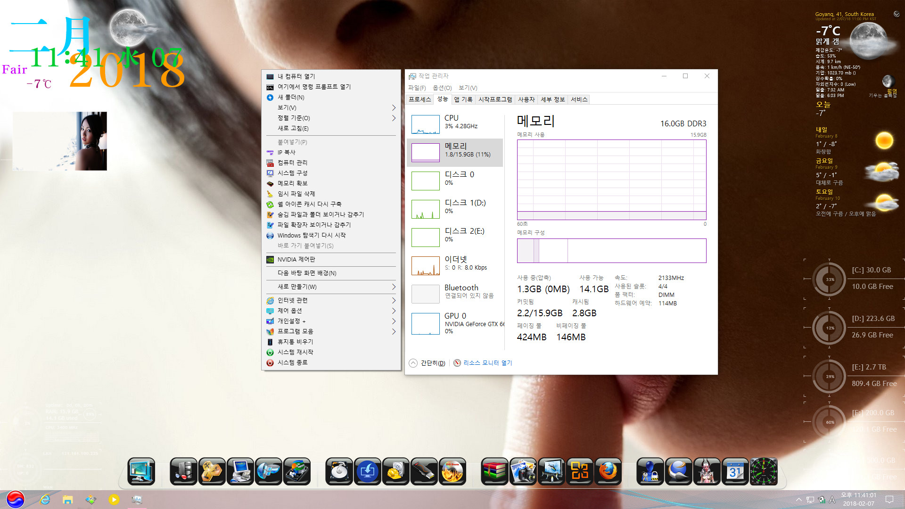Switch to the 세부 정보 tab
905x509 pixels.
point(553,99)
